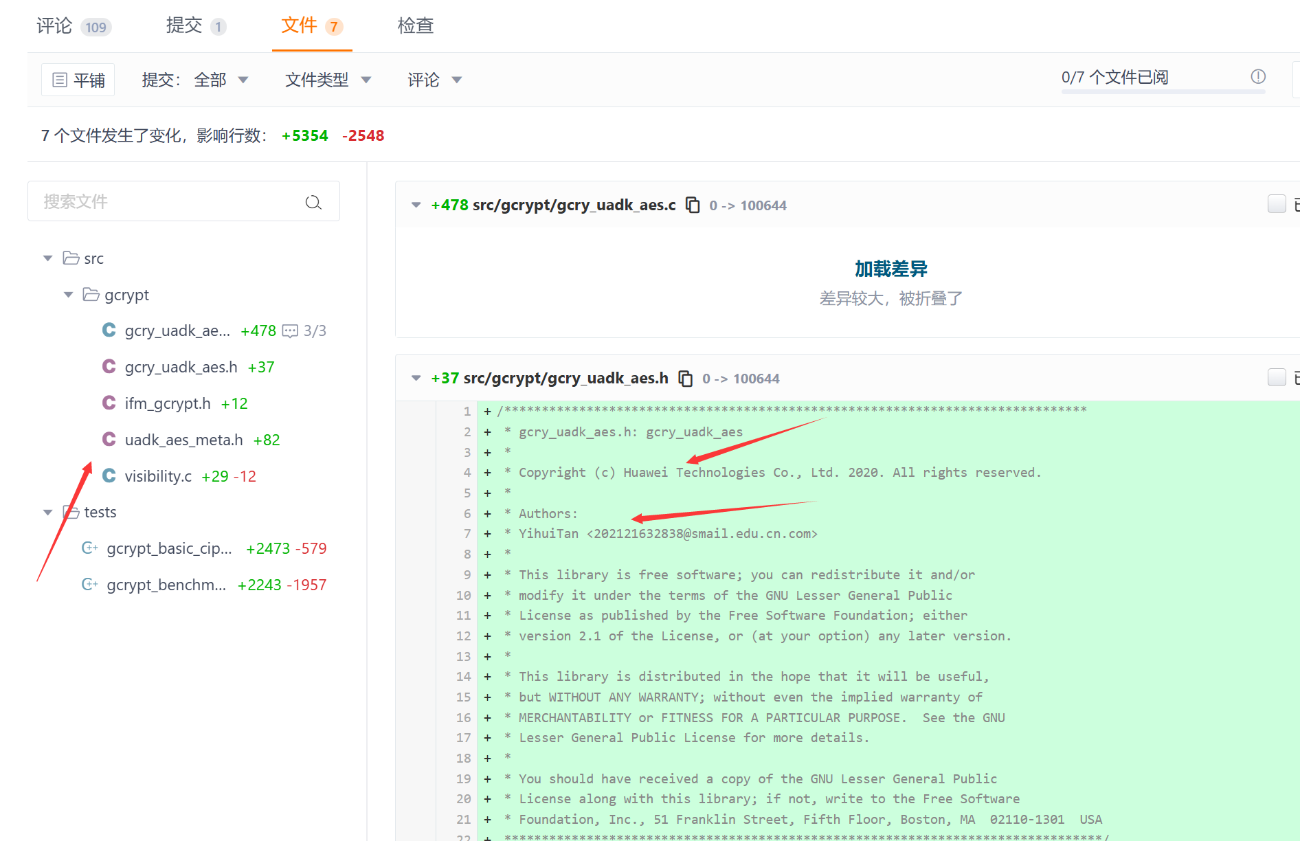Screen dimensions: 1300x841
Task: Open gcry_uadk_aes.h in file tree
Action: 181,368
